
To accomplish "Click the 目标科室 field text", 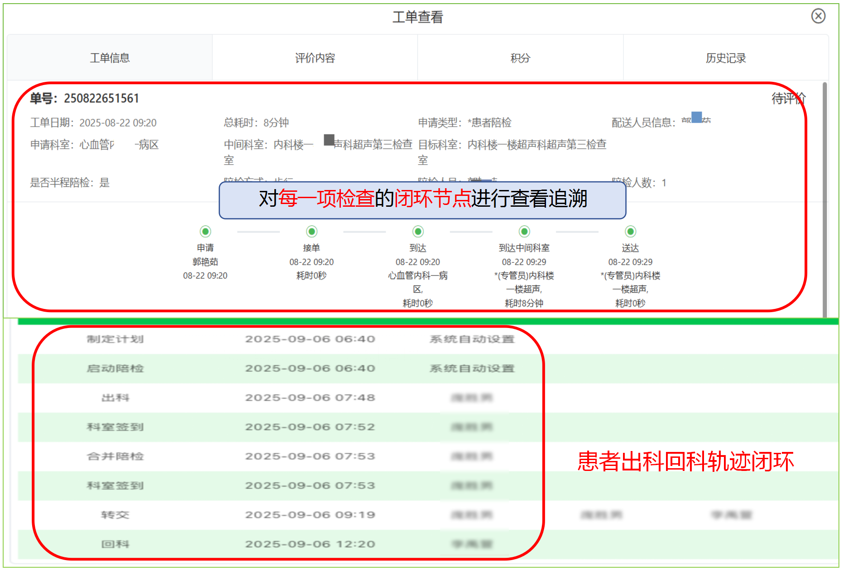I will (x=512, y=152).
